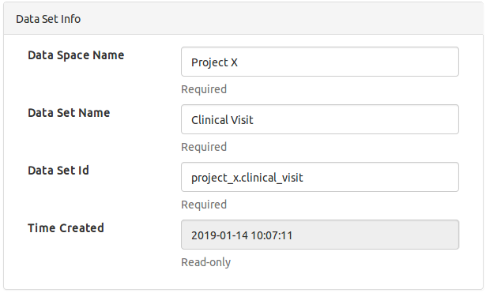Click Required hint under Data Set Name

[x=204, y=147]
